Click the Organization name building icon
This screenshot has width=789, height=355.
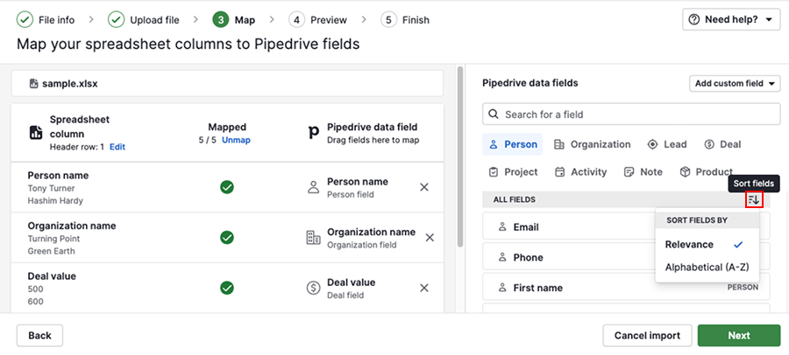click(x=313, y=238)
